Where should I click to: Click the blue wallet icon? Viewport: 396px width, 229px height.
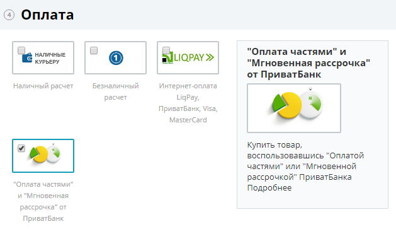[x=27, y=57]
